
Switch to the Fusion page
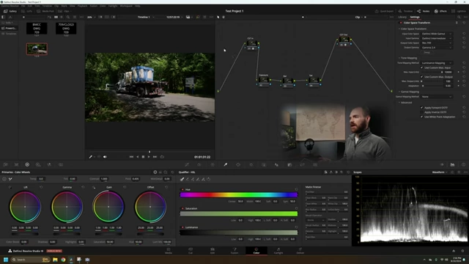tap(234, 251)
